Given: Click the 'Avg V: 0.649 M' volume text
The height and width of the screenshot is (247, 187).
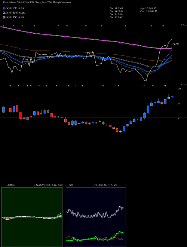Looking at the screenshot, I should pos(148,8).
